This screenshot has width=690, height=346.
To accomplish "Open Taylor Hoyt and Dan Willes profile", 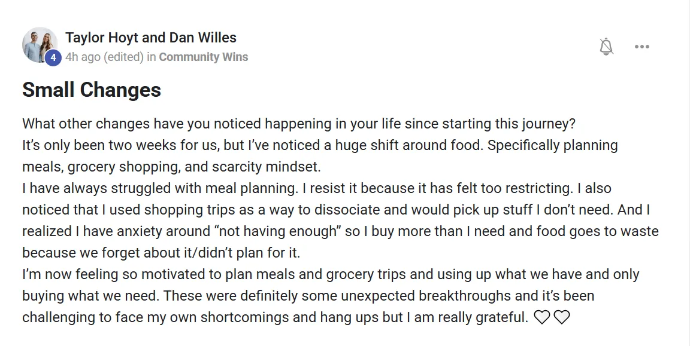I will pyautogui.click(x=151, y=38).
